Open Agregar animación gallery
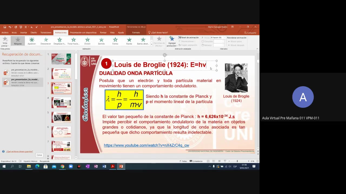This screenshot has width=346, height=194. pos(172,41)
